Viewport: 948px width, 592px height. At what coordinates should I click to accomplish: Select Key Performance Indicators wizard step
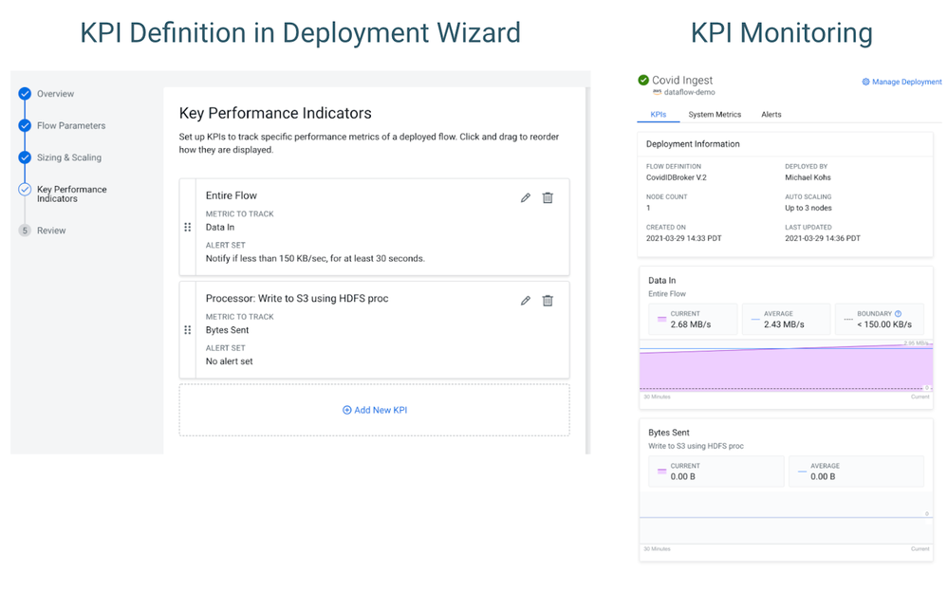71,194
